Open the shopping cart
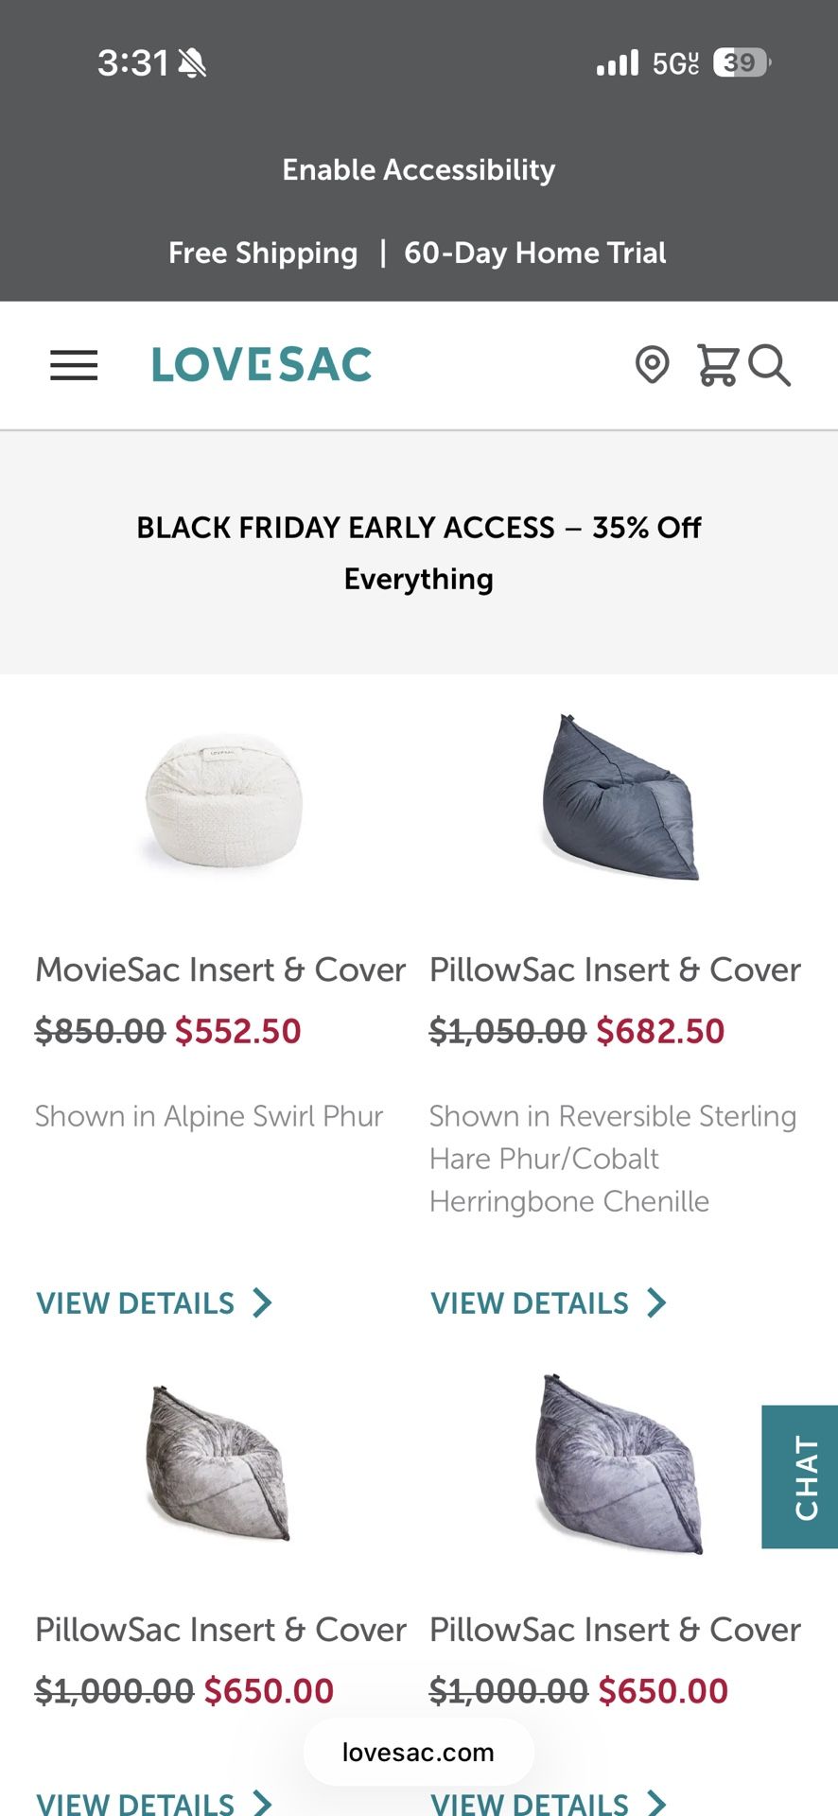The width and height of the screenshot is (838, 1816). click(x=718, y=365)
